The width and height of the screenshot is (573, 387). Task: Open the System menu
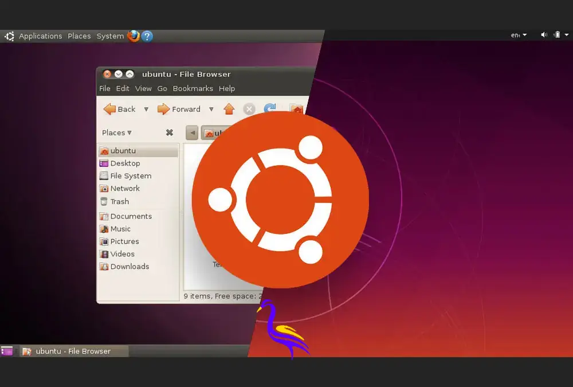110,36
